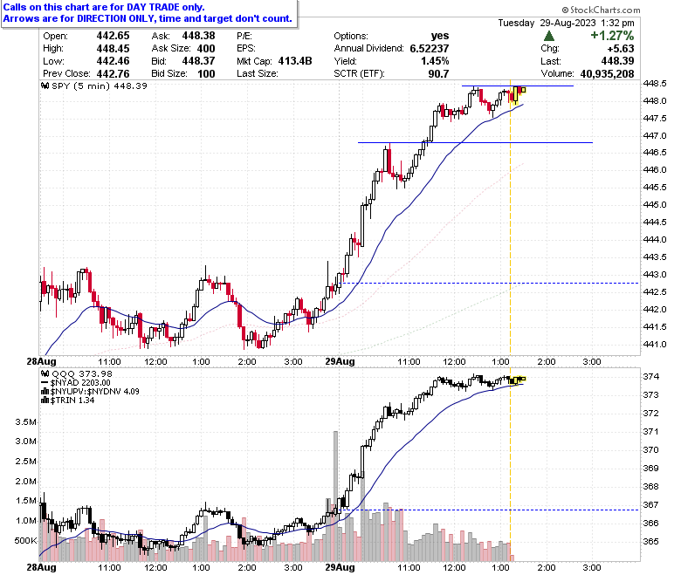
Task: Click the Open value 442.65
Action: point(113,36)
